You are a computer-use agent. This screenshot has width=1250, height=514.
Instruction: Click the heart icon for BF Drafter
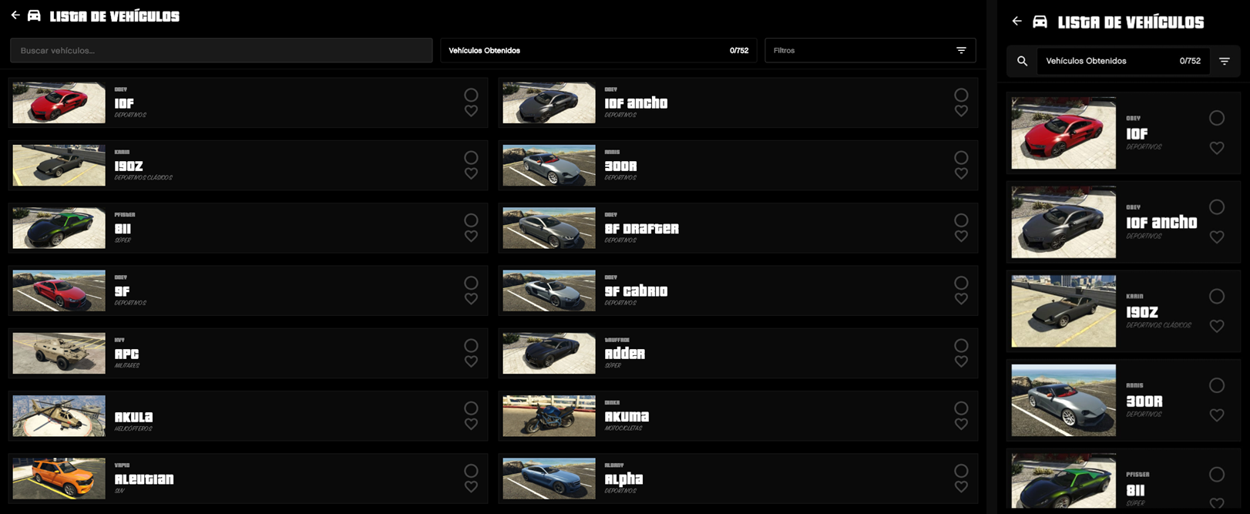coord(961,237)
